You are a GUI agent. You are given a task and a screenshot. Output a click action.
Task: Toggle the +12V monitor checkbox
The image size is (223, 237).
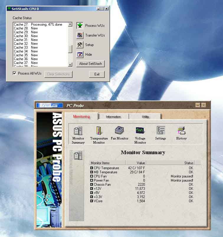(91, 189)
